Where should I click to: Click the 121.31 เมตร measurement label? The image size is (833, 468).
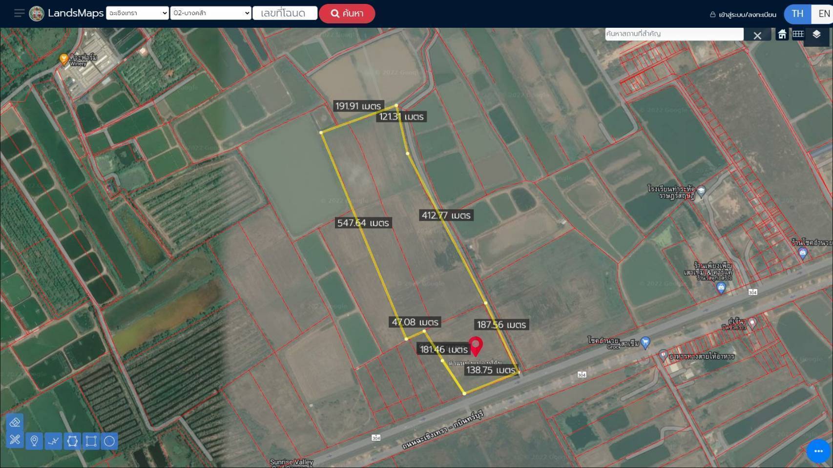(401, 117)
